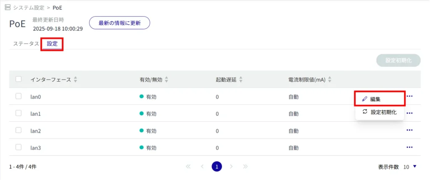Image resolution: width=430 pixels, height=180 pixels.
Task: Open the more options menu for lan3
Action: click(409, 147)
